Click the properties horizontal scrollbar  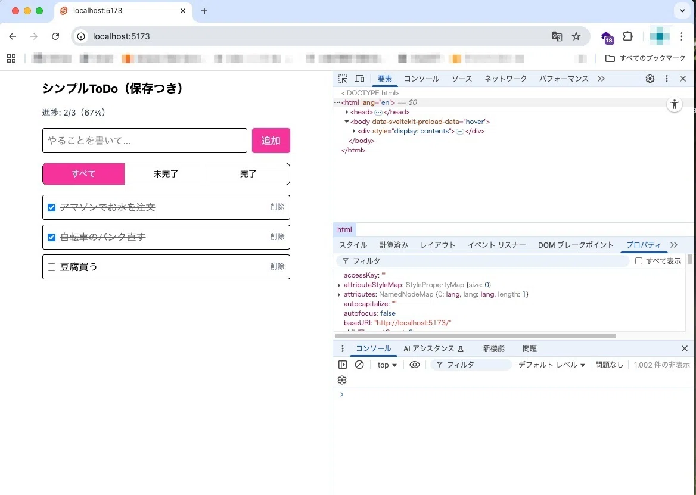(x=476, y=336)
